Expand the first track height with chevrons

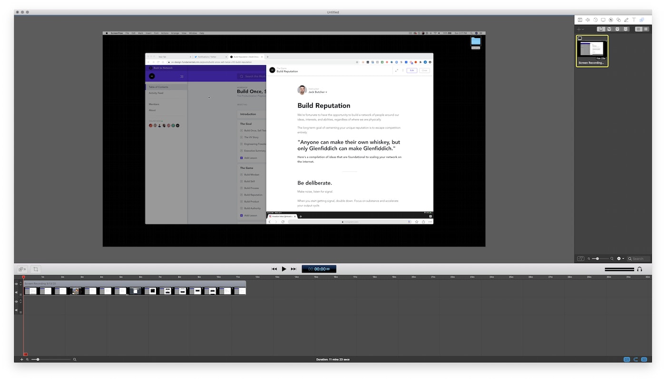[x=20, y=284]
